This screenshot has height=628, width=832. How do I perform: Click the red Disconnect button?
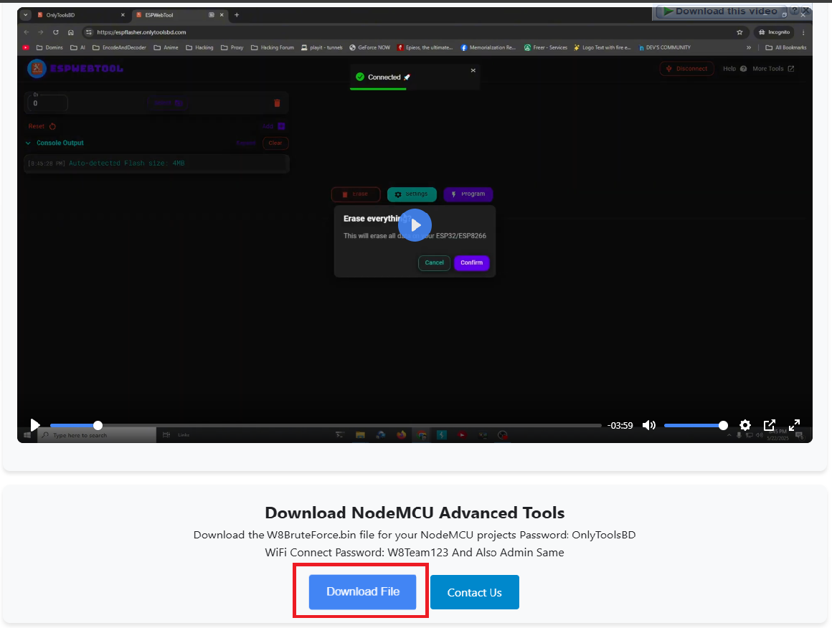tap(686, 68)
